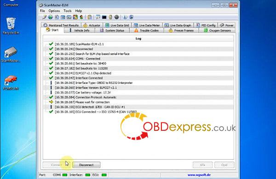Viewport: 276px width, 179px height.
Task: Select 'Search for ELM chip based serial interface' row
Action: [x=138, y=54]
